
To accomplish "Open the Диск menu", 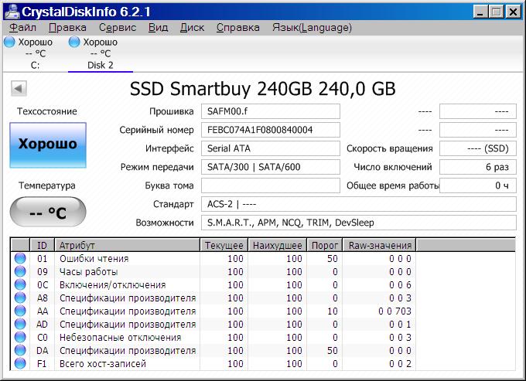I will (192, 28).
